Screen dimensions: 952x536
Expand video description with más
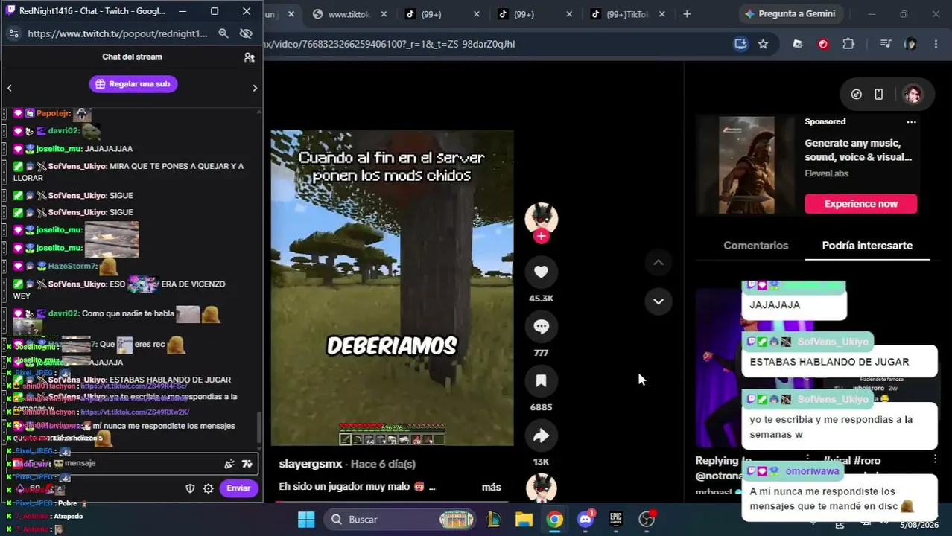[491, 487]
